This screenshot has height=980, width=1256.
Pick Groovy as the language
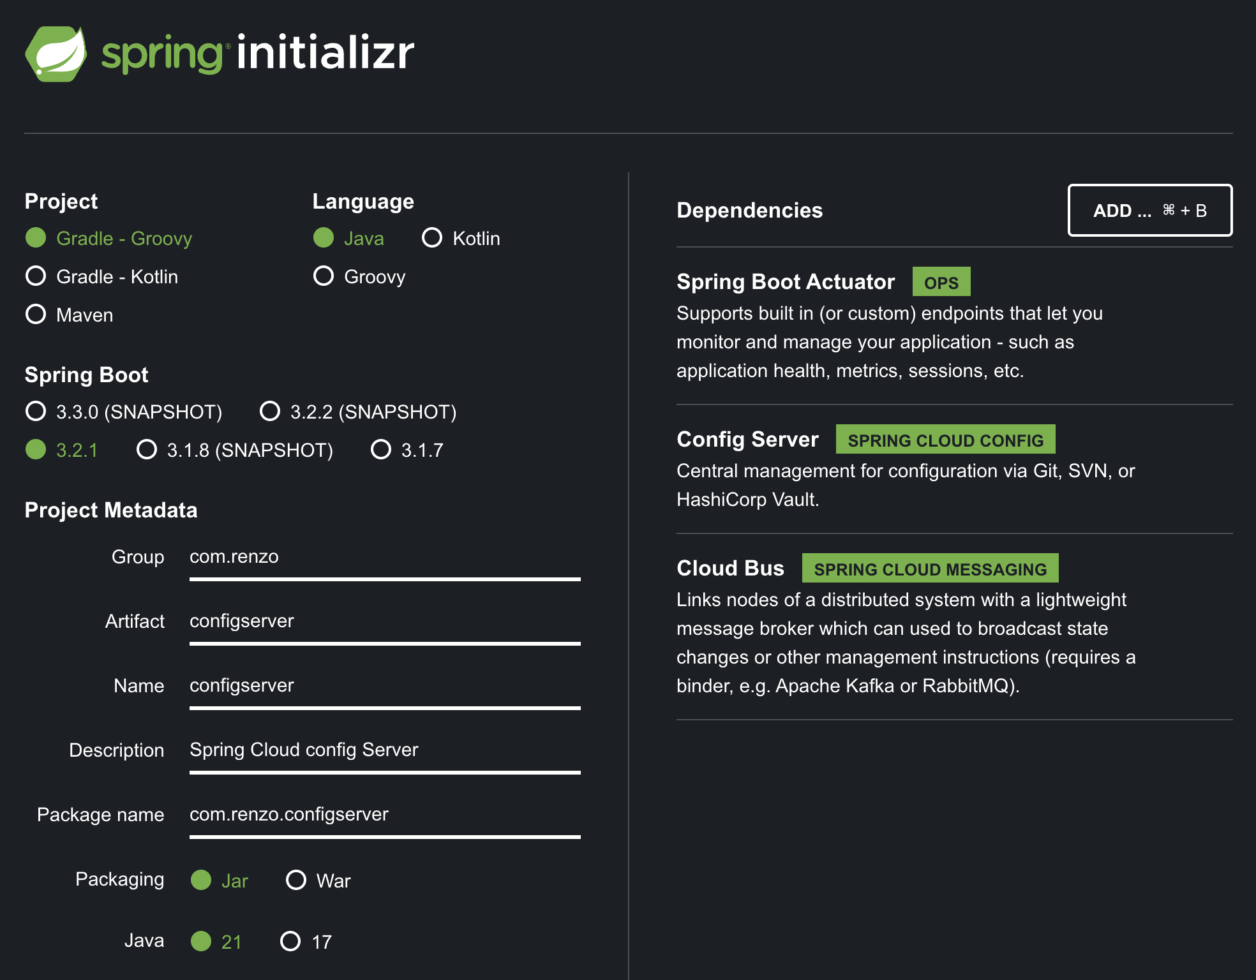point(324,276)
